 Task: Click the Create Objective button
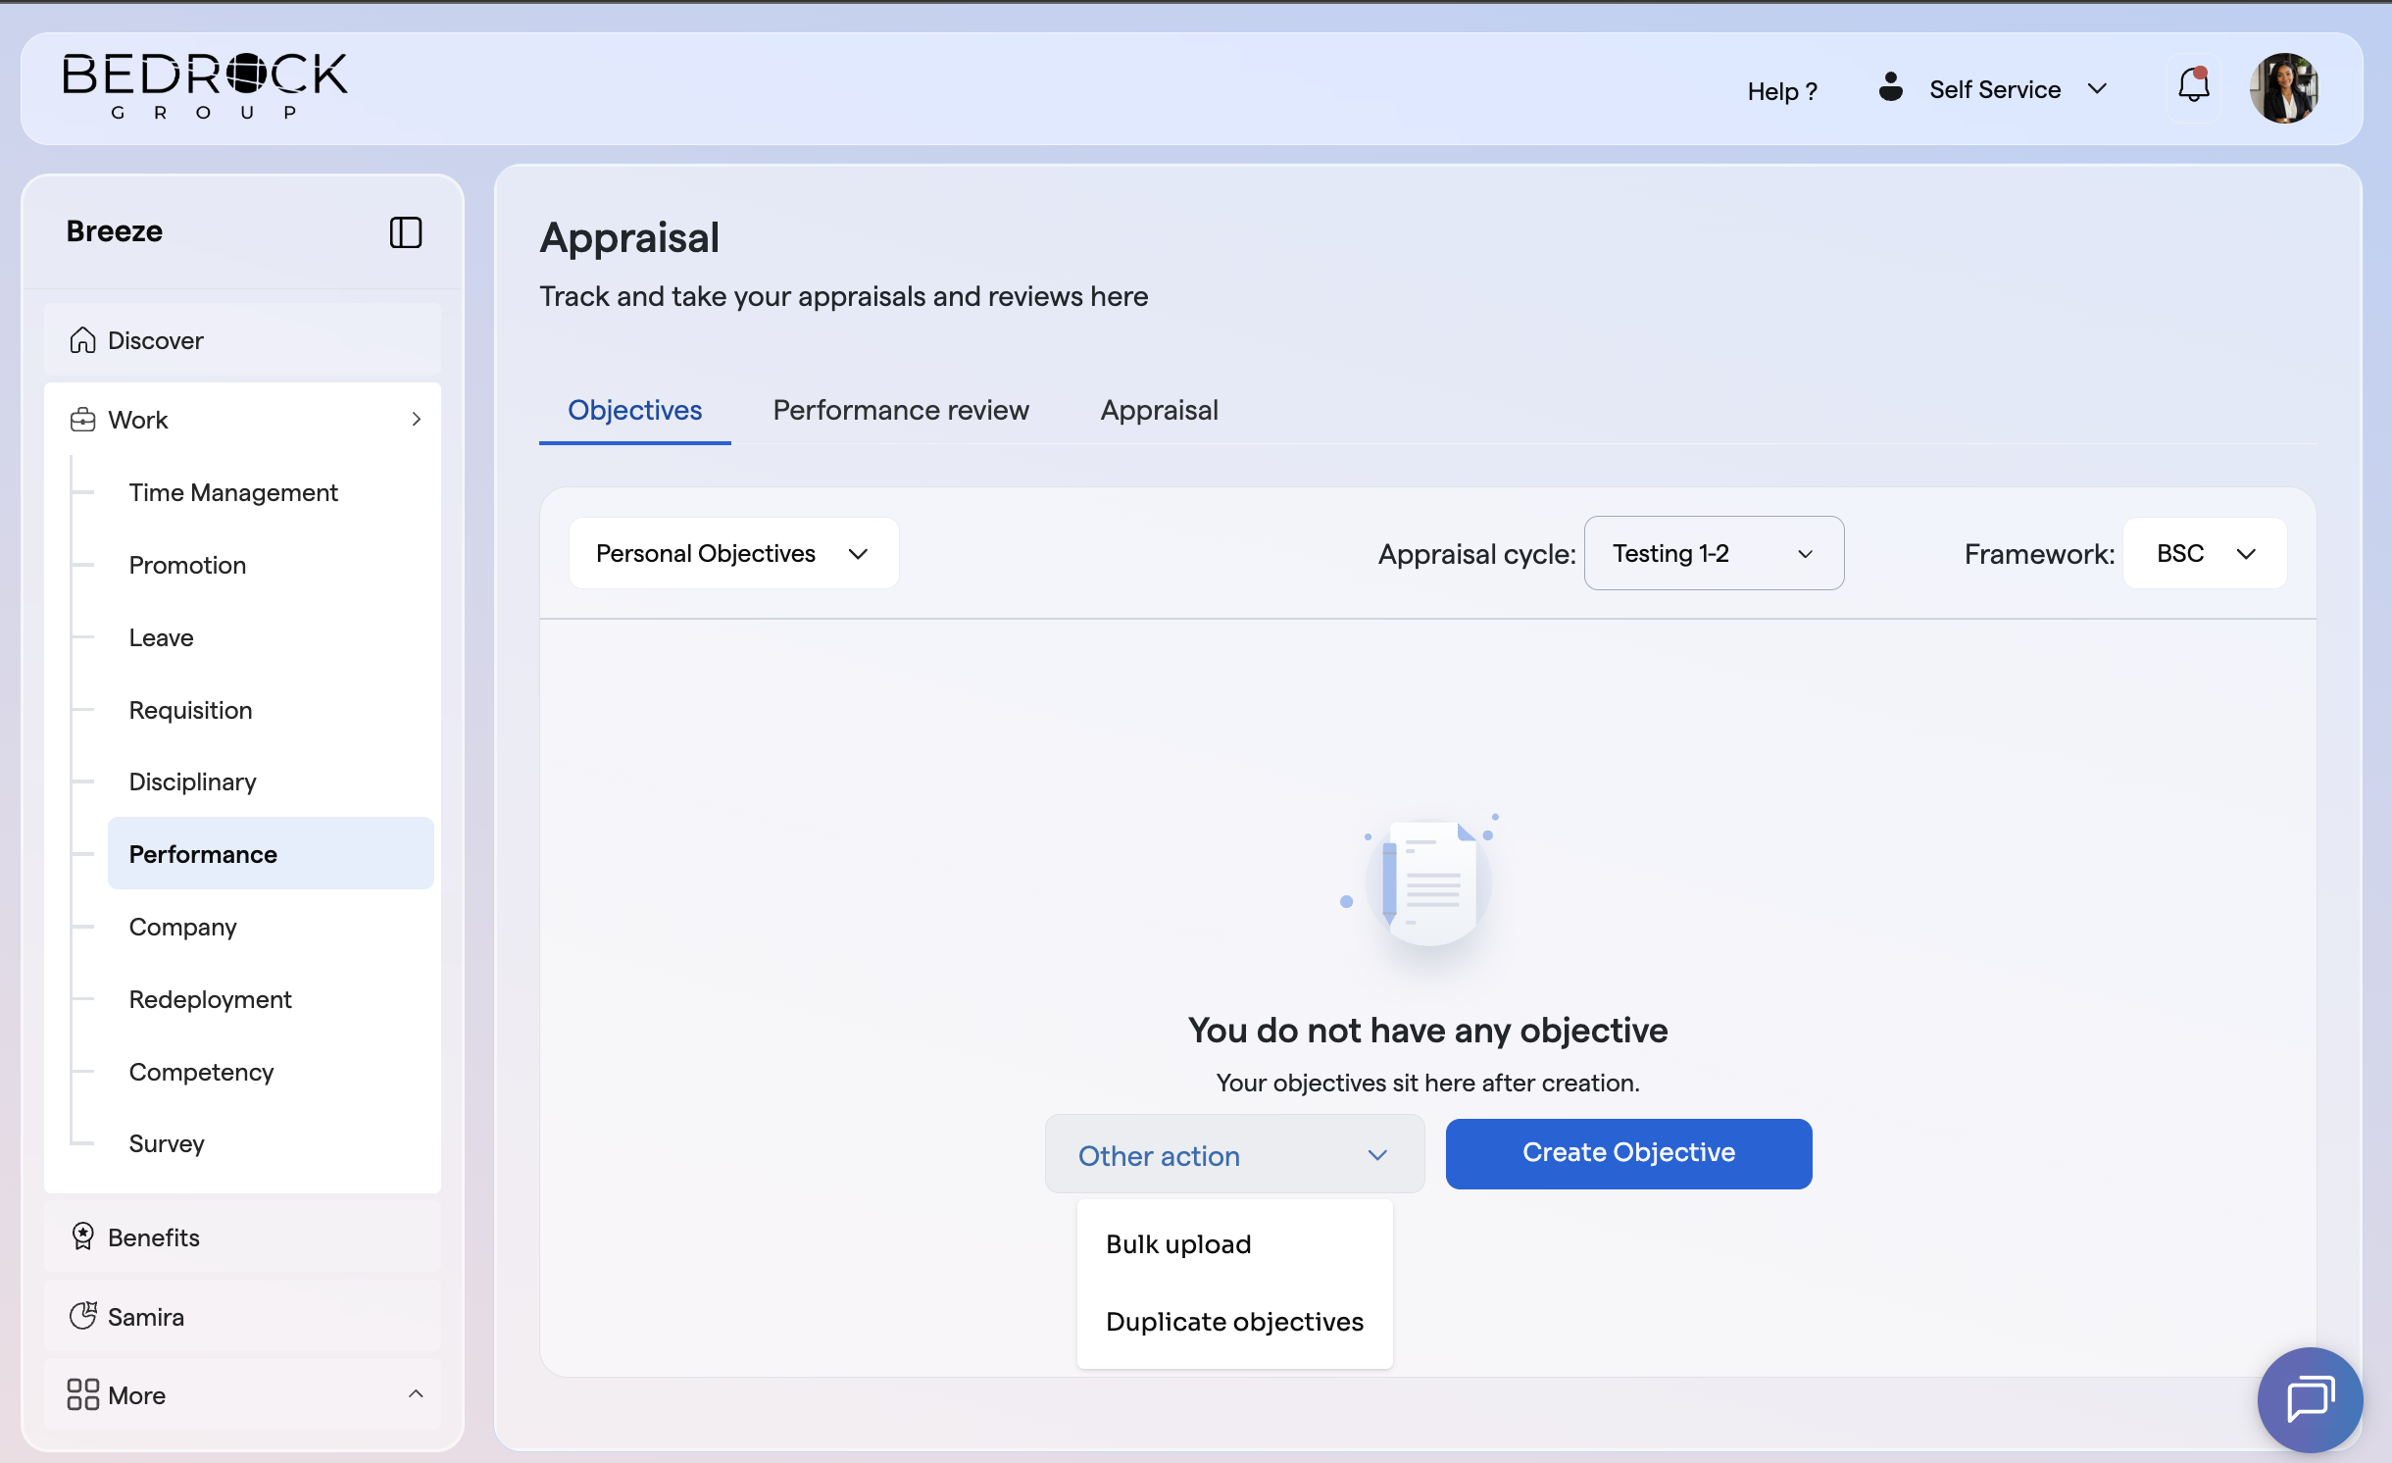[1628, 1153]
